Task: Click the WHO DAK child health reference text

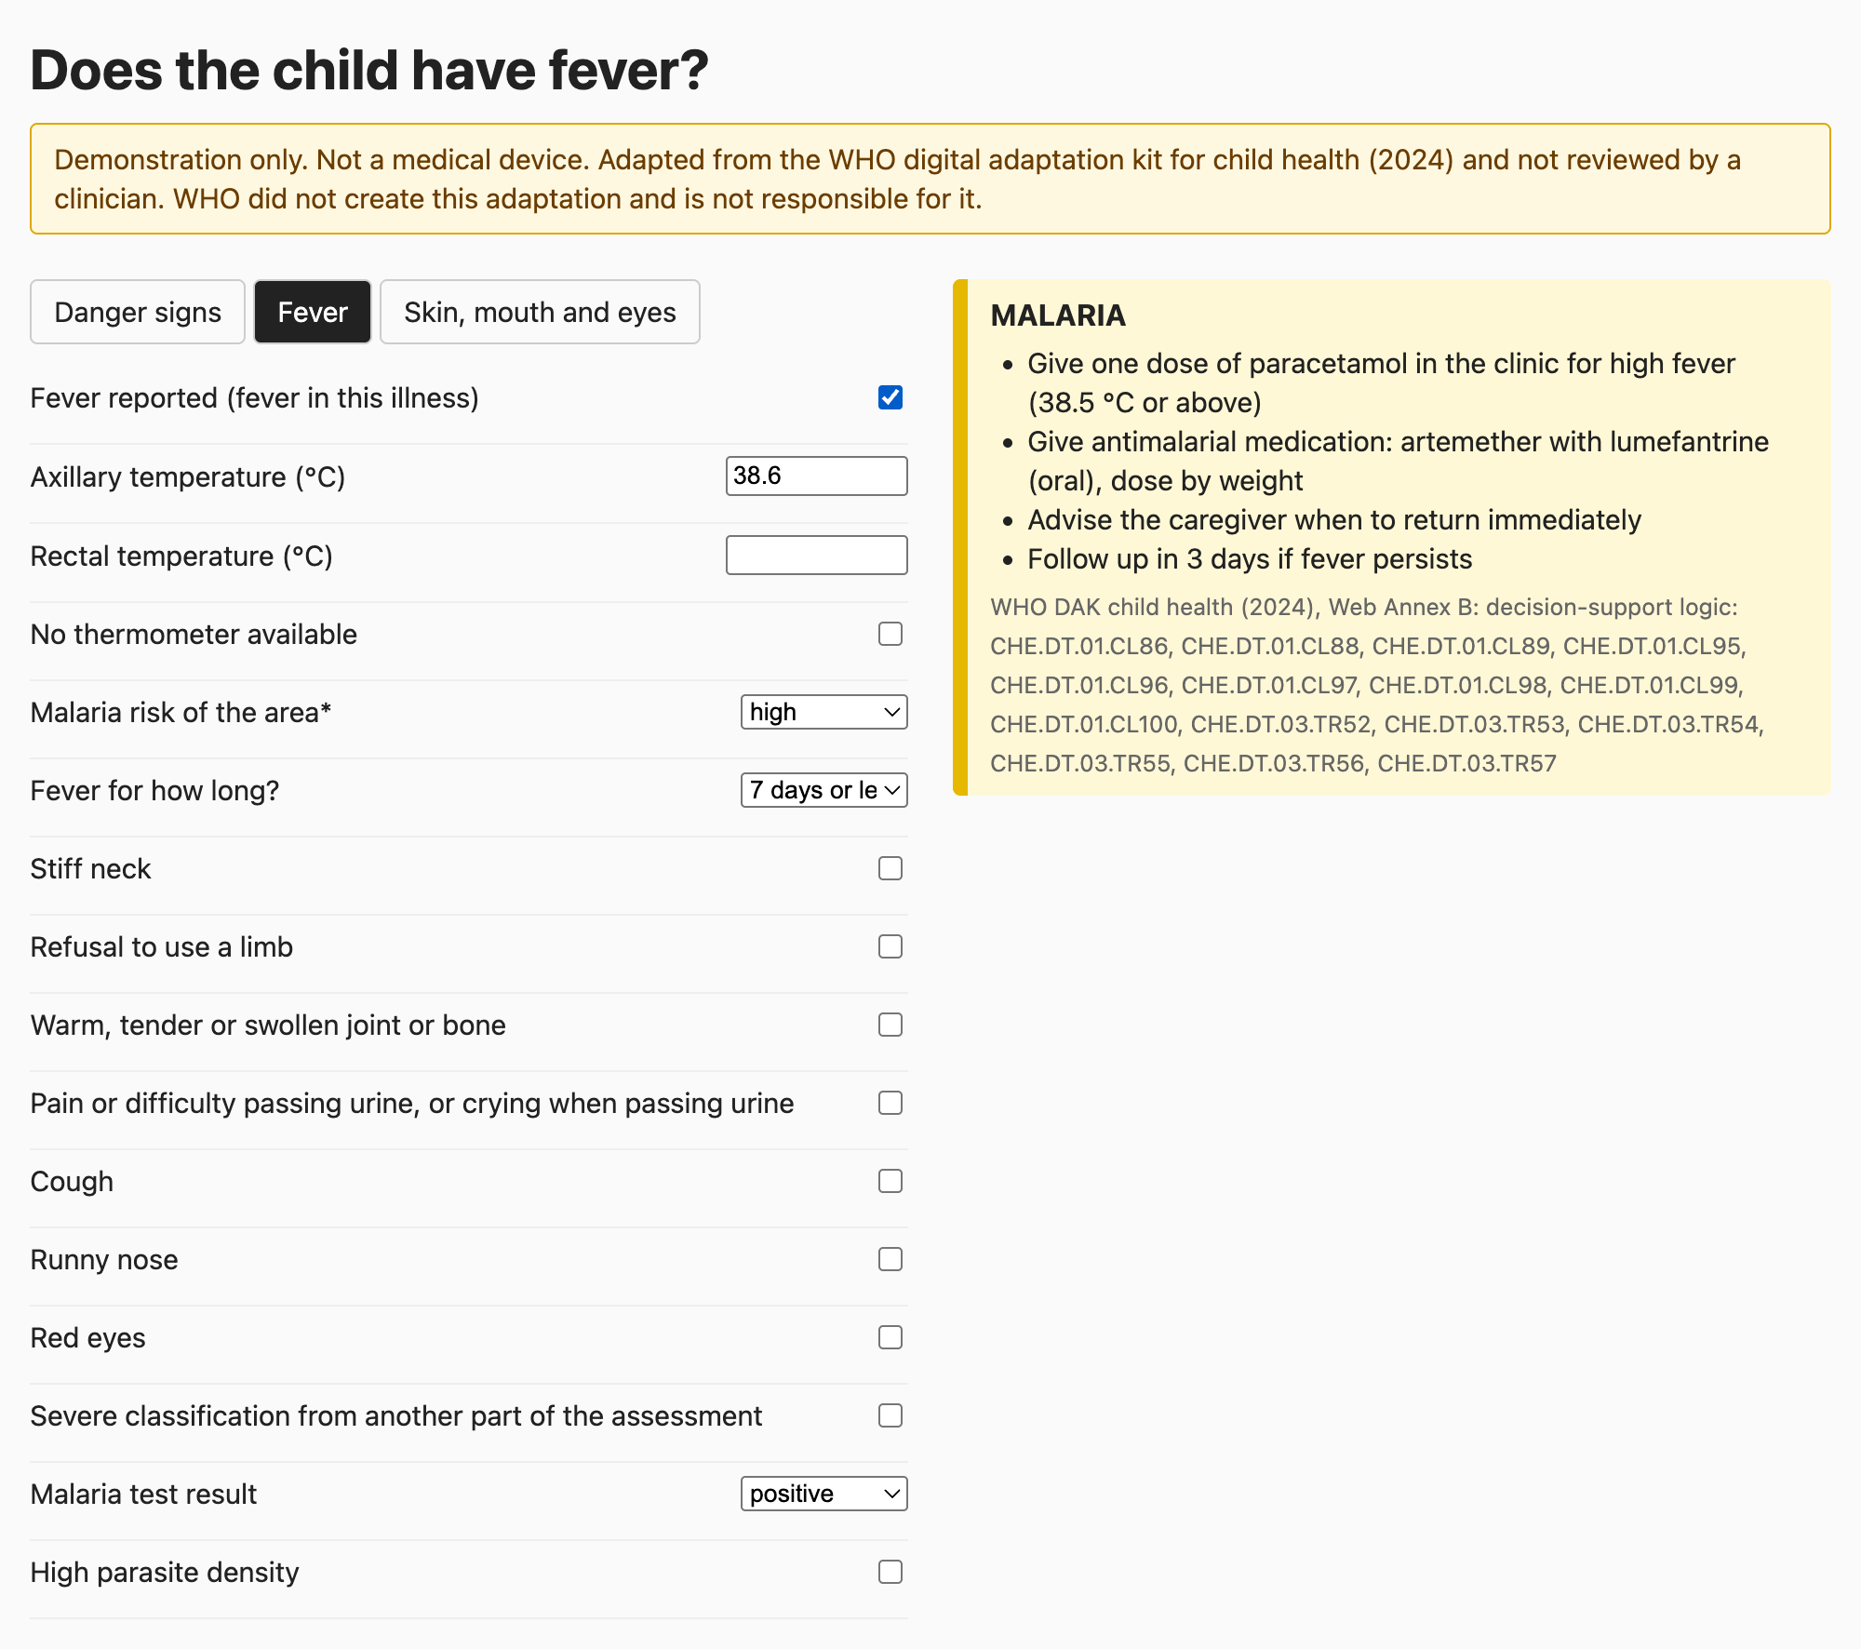Action: click(1377, 685)
